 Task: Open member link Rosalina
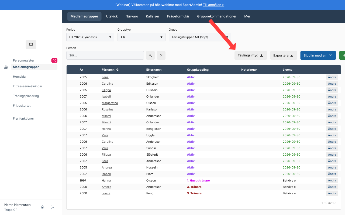coord(108,109)
